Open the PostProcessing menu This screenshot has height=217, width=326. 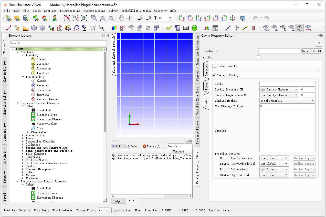(x=94, y=11)
